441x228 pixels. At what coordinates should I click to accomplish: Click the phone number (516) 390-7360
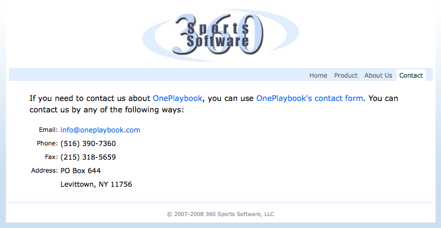88,144
